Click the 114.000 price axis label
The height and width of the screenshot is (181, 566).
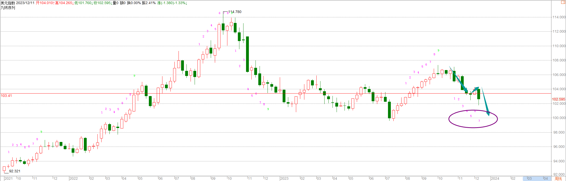tap(559, 17)
